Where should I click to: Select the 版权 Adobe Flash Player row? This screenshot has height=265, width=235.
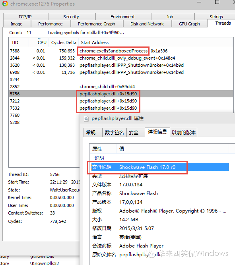tap(160, 211)
